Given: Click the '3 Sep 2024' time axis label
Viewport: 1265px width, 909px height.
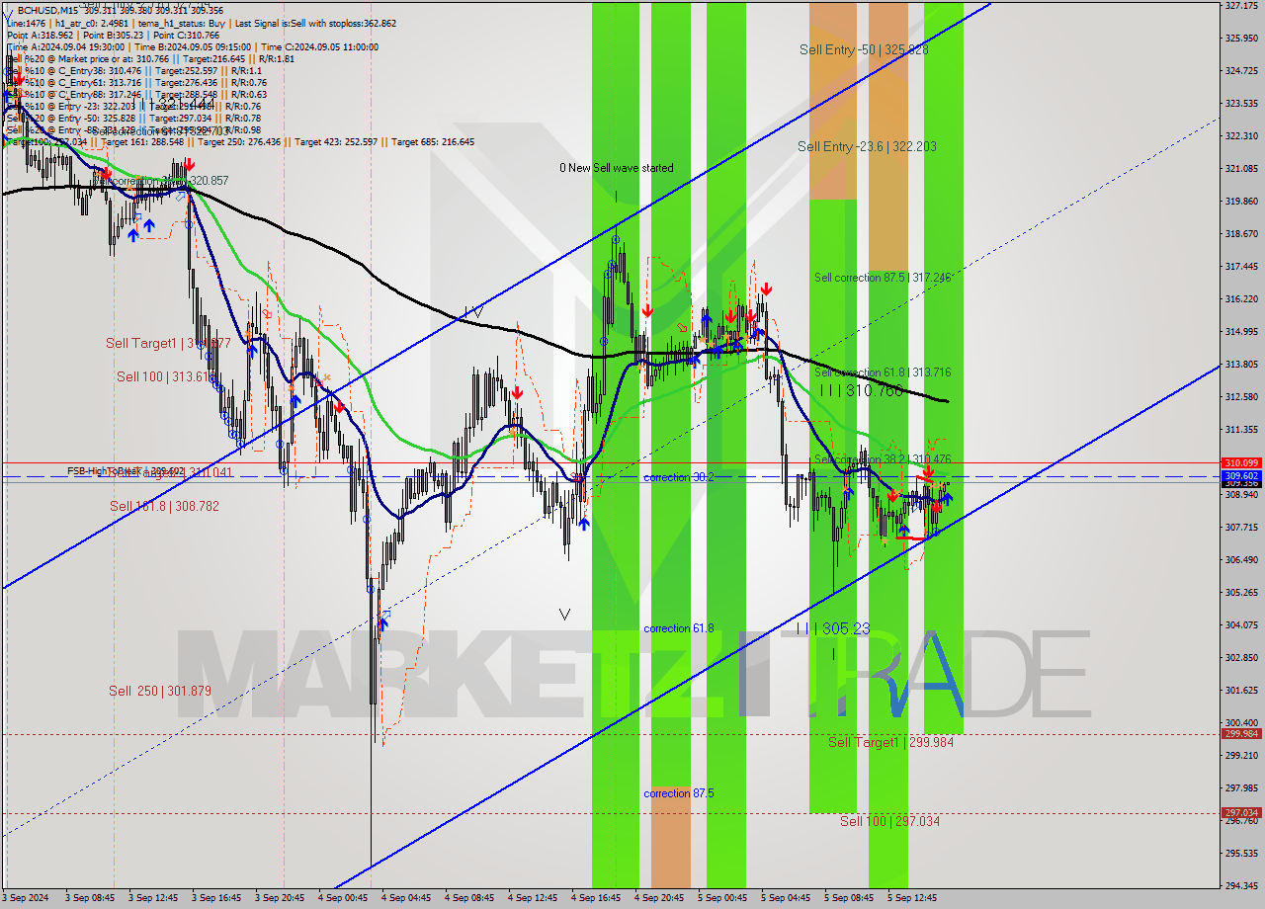Looking at the screenshot, I should coord(25,898).
